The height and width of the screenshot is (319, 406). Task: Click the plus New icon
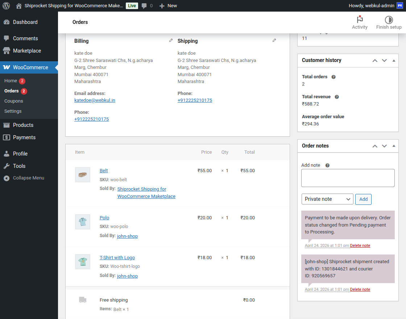[162, 6]
